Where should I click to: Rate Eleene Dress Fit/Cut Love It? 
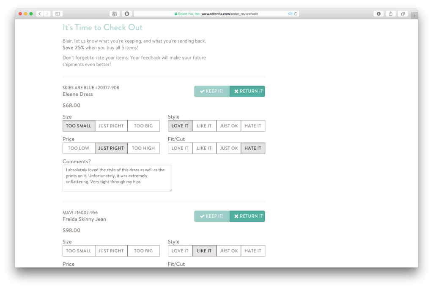tap(180, 148)
